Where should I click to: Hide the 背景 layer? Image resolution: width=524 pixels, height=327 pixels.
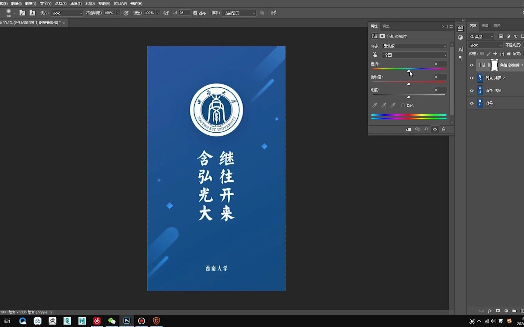472,103
